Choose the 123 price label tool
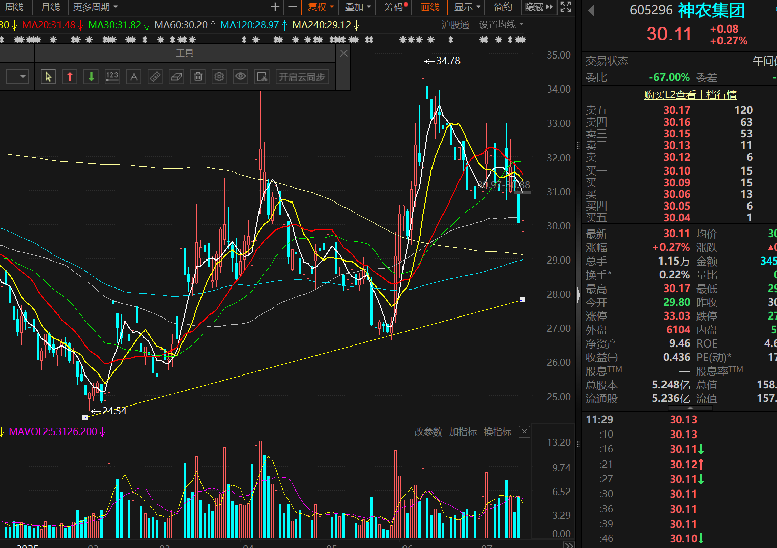The height and width of the screenshot is (548, 777). click(x=112, y=77)
